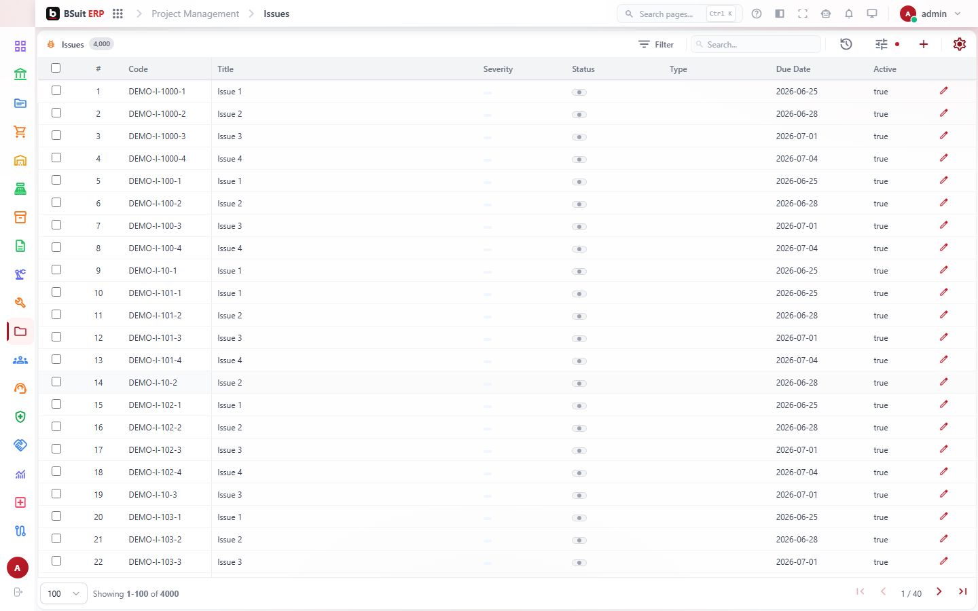This screenshot has height=611, width=978.
Task: Jump to the last page arrow
Action: [x=962, y=592]
